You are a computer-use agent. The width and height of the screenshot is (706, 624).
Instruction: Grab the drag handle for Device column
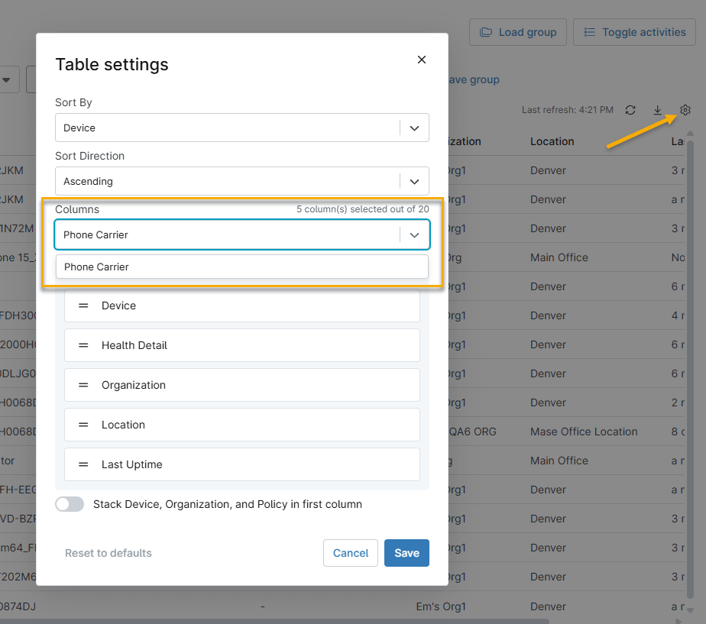click(x=84, y=306)
